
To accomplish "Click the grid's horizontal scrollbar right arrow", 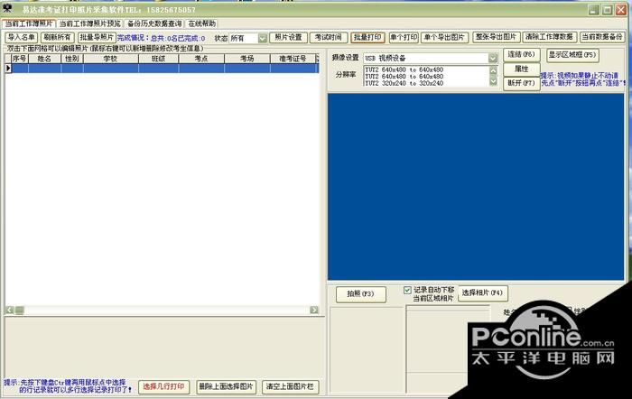I will (x=314, y=310).
